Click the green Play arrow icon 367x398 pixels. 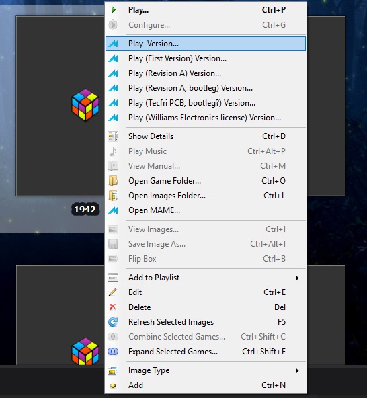point(114,10)
